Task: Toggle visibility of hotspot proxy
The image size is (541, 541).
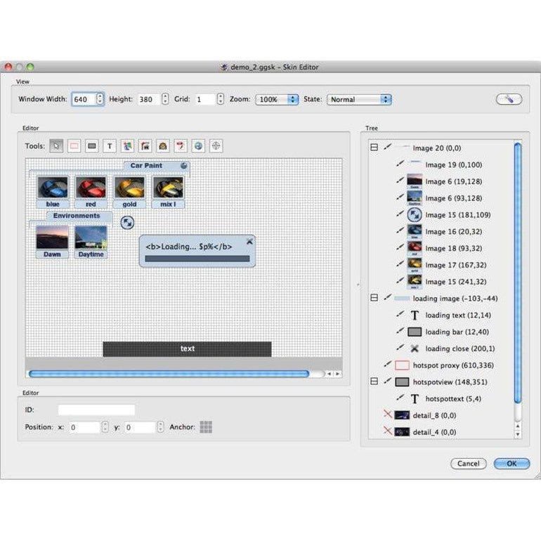Action: tap(387, 364)
